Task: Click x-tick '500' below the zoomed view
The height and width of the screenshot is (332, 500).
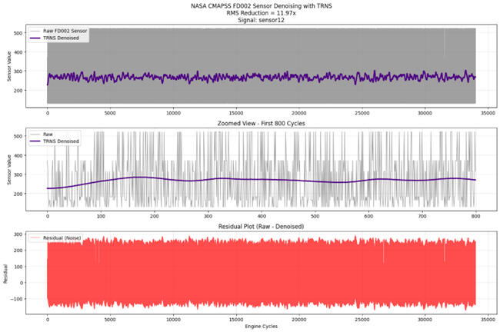Action: point(315,216)
